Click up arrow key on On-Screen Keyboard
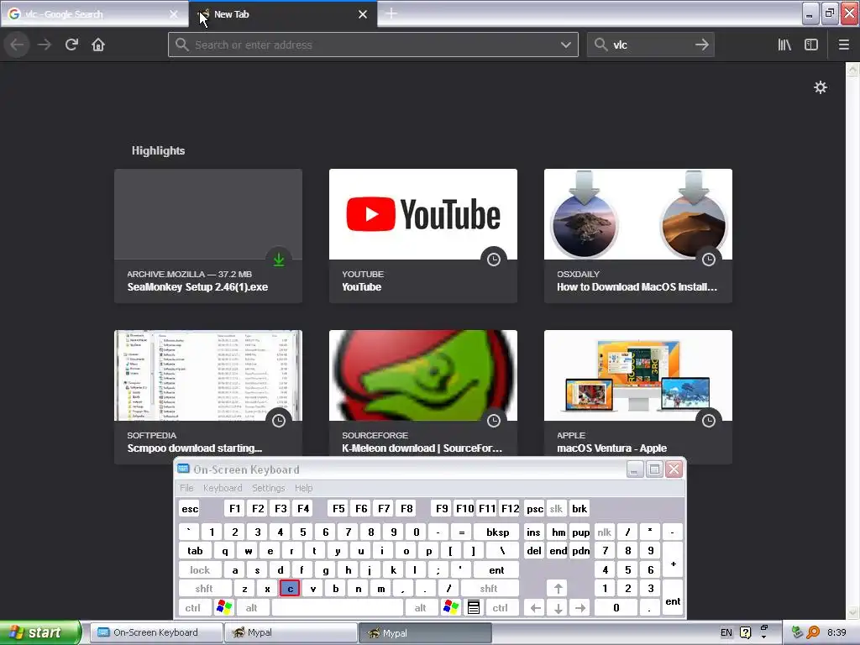860x645 pixels. tap(558, 589)
